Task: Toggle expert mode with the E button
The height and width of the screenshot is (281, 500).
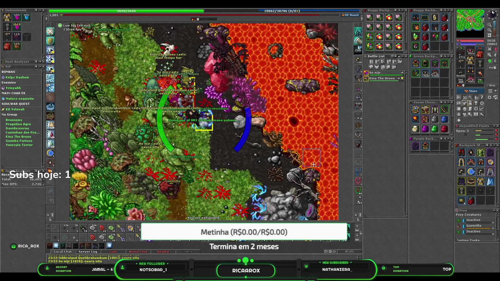Action: point(496,61)
